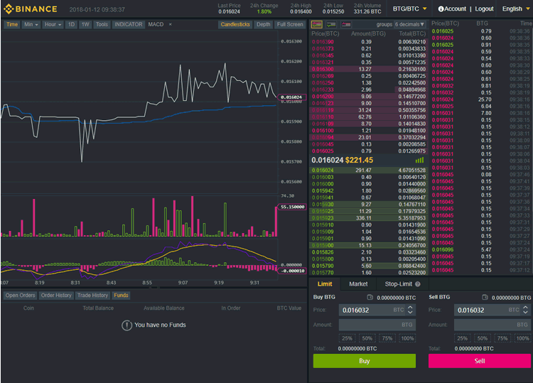Screen dimensions: 533x383
Task: Select sell order at price 0.016300
Action: (368, 69)
